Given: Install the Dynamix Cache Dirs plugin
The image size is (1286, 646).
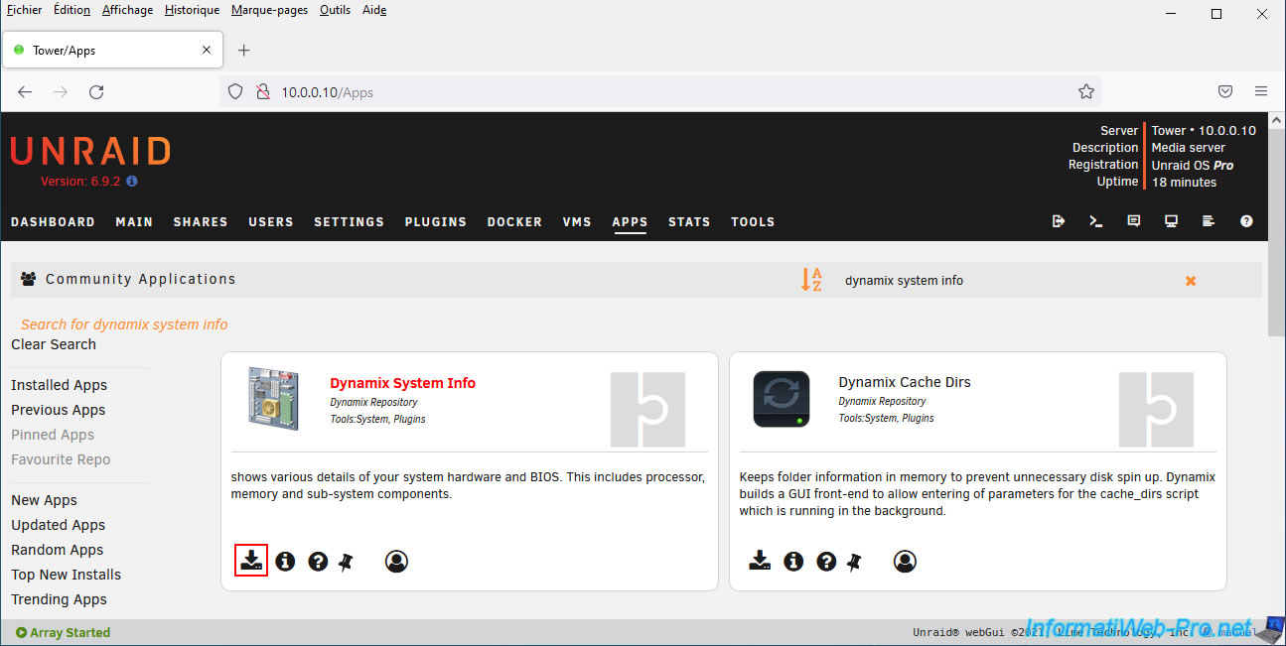Looking at the screenshot, I should coord(760,562).
